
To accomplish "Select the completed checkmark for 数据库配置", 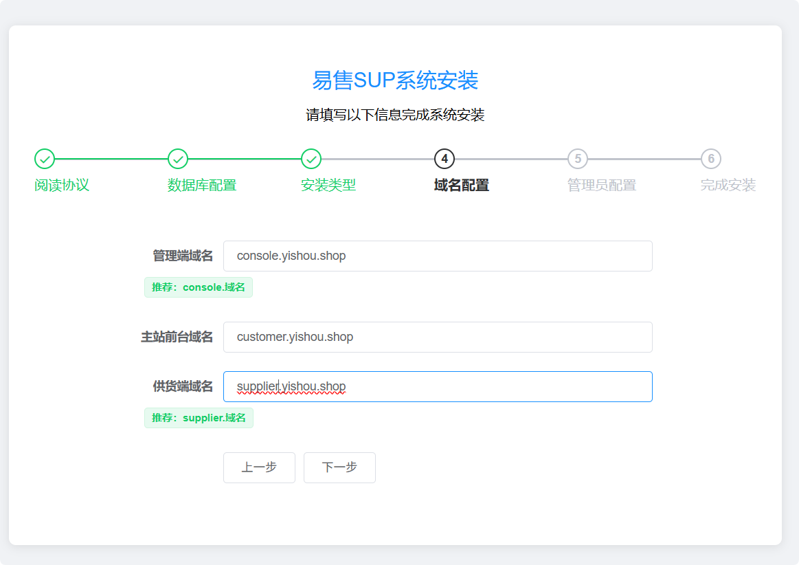I will [x=177, y=158].
